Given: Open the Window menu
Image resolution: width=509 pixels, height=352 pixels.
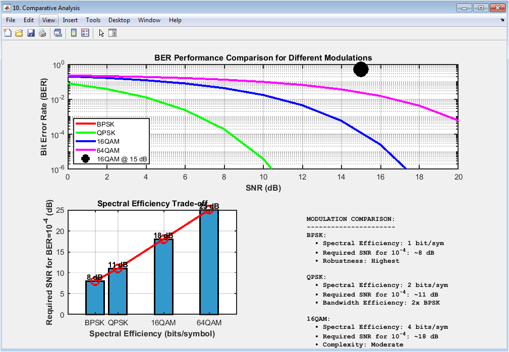Looking at the screenshot, I should (x=149, y=20).
